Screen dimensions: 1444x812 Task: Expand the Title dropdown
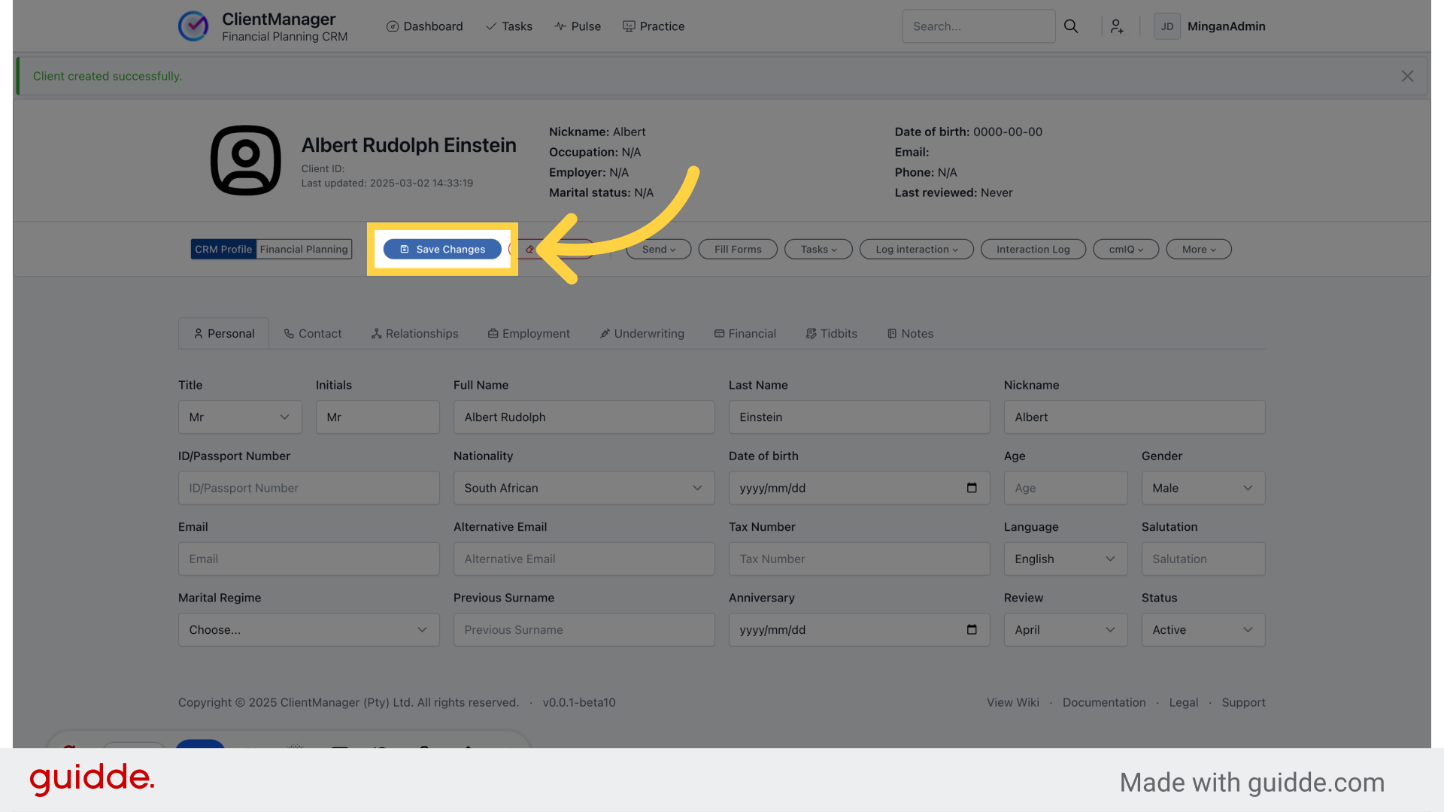[240, 417]
